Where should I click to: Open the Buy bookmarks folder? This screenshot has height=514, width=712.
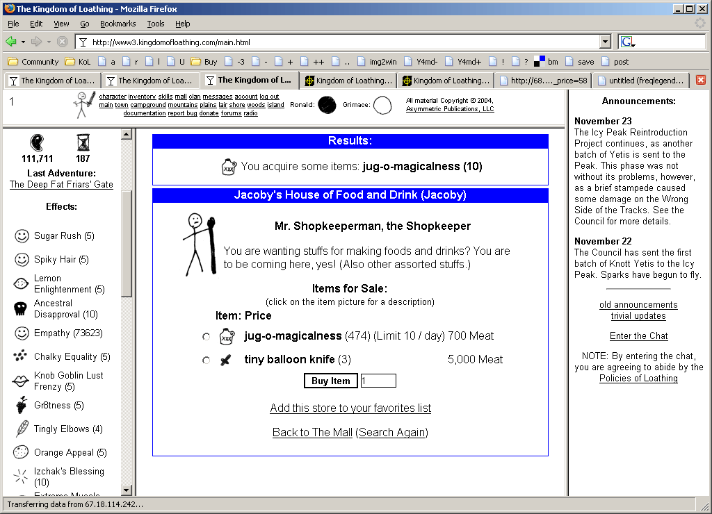[204, 62]
